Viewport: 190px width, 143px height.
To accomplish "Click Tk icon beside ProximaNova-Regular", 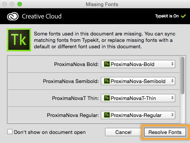I will click(x=107, y=115).
